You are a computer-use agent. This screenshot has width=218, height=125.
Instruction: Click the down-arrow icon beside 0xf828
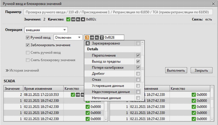[x=102, y=38]
